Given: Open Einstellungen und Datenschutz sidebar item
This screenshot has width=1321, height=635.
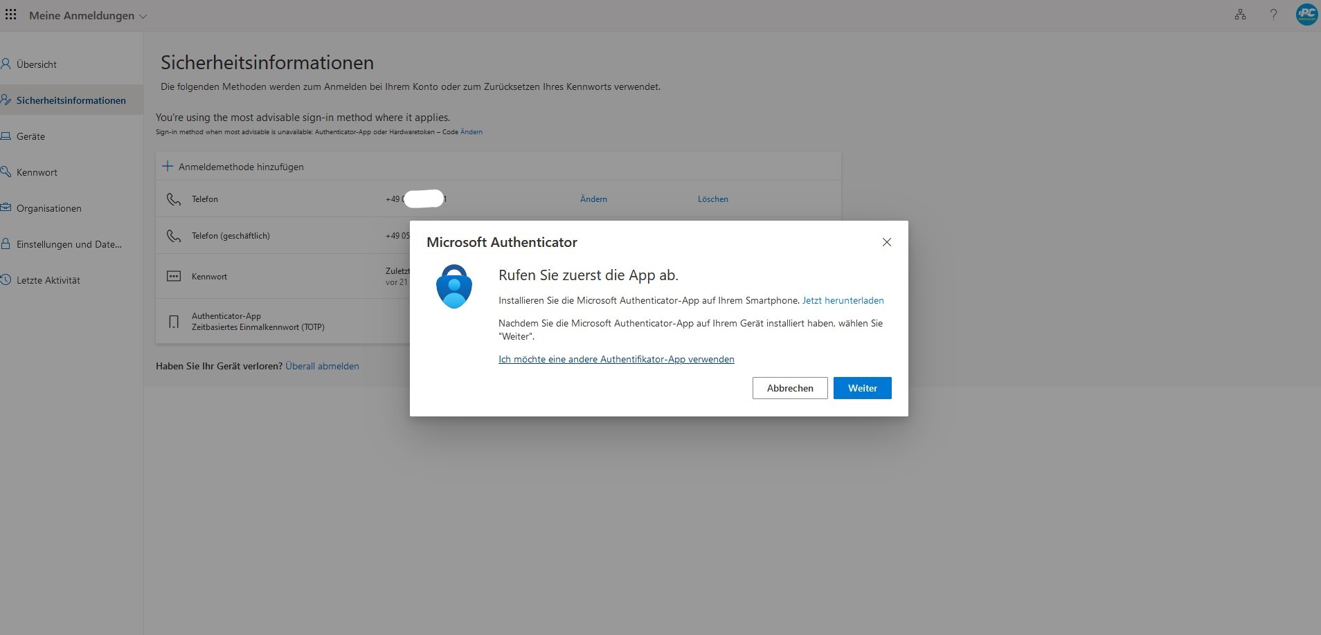Looking at the screenshot, I should coord(69,244).
